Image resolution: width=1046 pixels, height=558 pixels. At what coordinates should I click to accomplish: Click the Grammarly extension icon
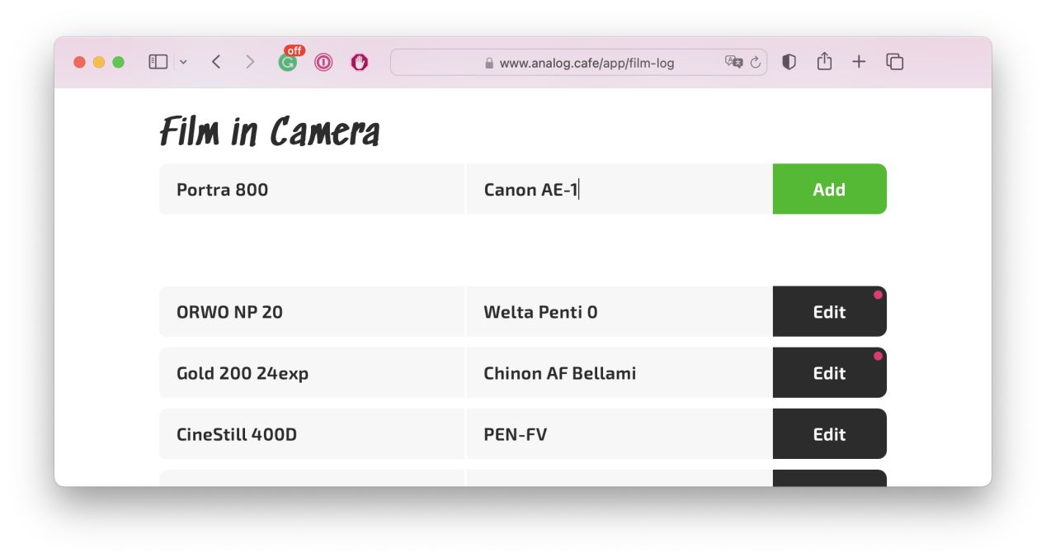click(x=286, y=62)
